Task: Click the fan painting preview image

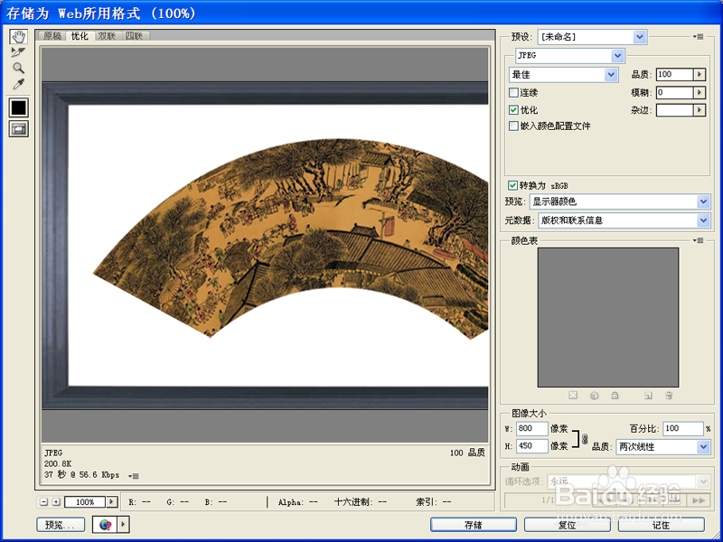Action: tap(290, 238)
